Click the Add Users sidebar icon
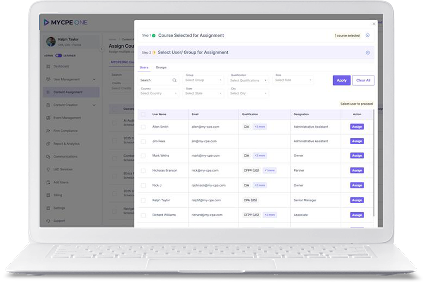 (49, 182)
